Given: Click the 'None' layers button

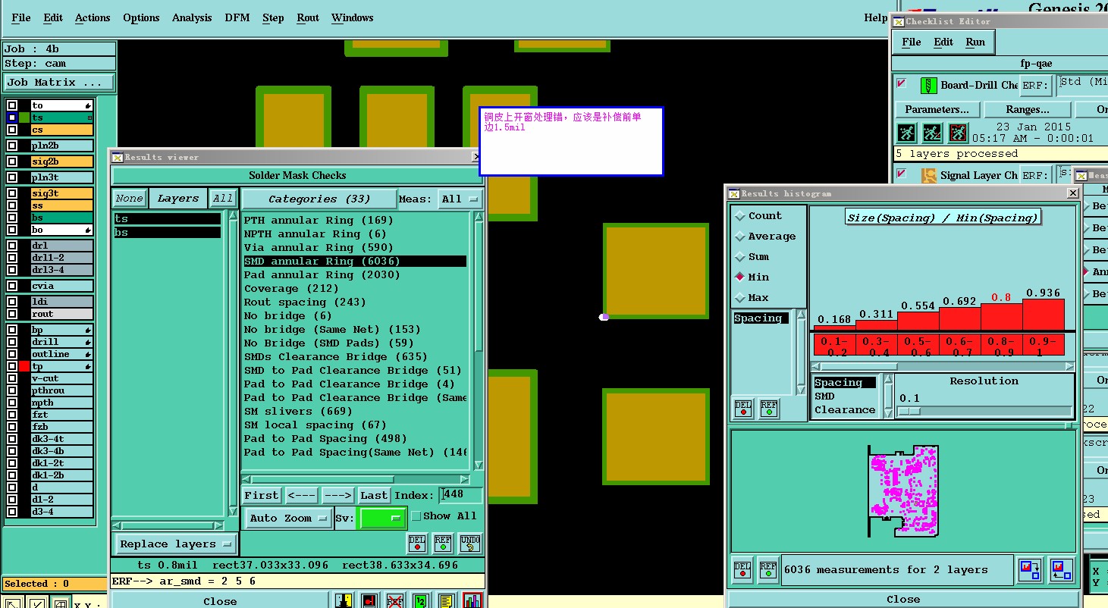Looking at the screenshot, I should click(x=129, y=199).
